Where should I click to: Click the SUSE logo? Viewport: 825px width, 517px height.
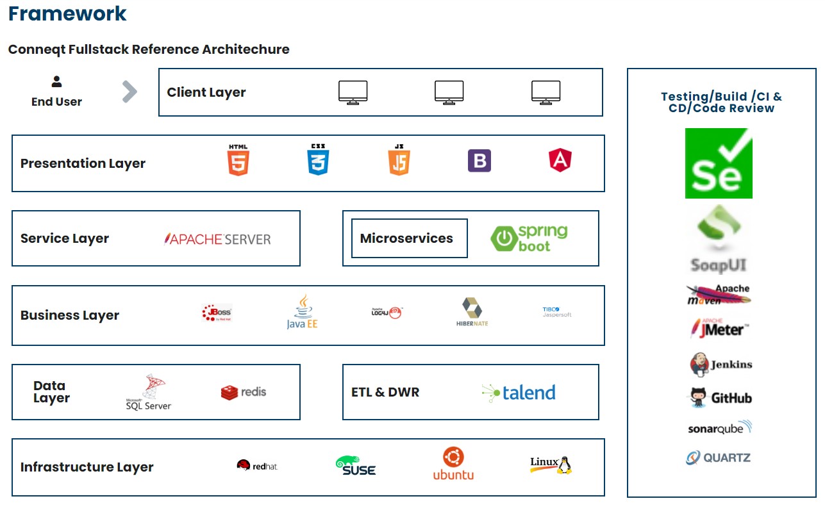(356, 466)
